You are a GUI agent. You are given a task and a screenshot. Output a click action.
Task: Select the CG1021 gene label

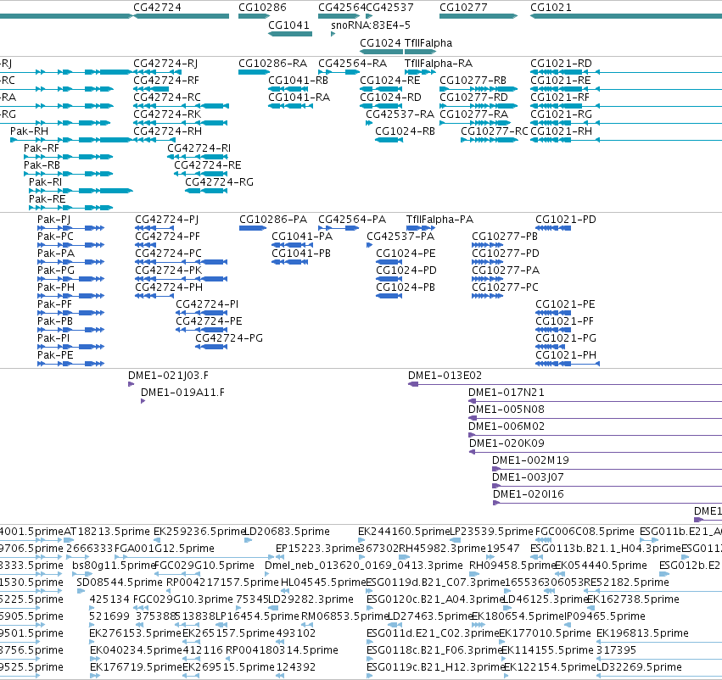click(551, 8)
